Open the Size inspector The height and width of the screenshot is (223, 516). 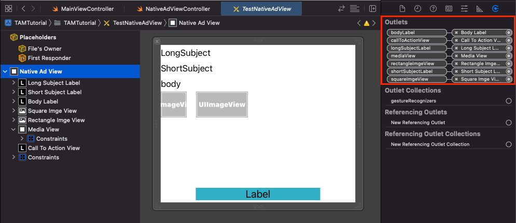(480, 9)
